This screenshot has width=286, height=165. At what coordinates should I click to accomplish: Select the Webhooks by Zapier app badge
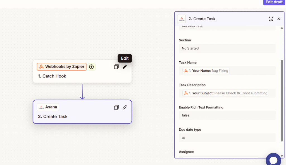(x=62, y=67)
